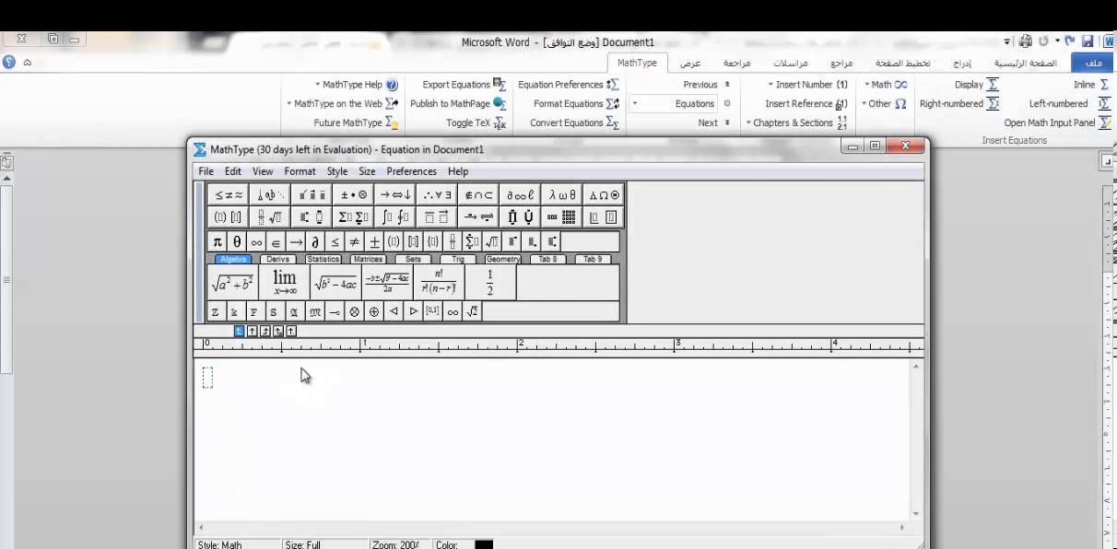
Task: Open the MathType Size menu
Action: click(367, 171)
